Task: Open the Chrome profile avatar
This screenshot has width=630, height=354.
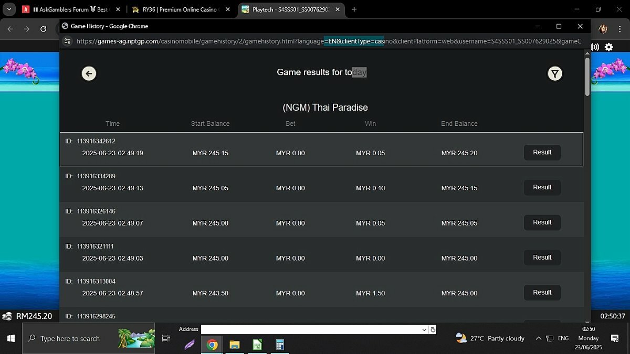Action: (x=603, y=29)
